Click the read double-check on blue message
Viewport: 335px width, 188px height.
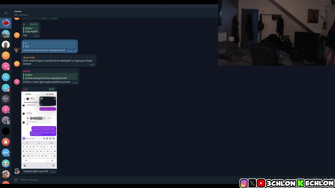(75, 51)
